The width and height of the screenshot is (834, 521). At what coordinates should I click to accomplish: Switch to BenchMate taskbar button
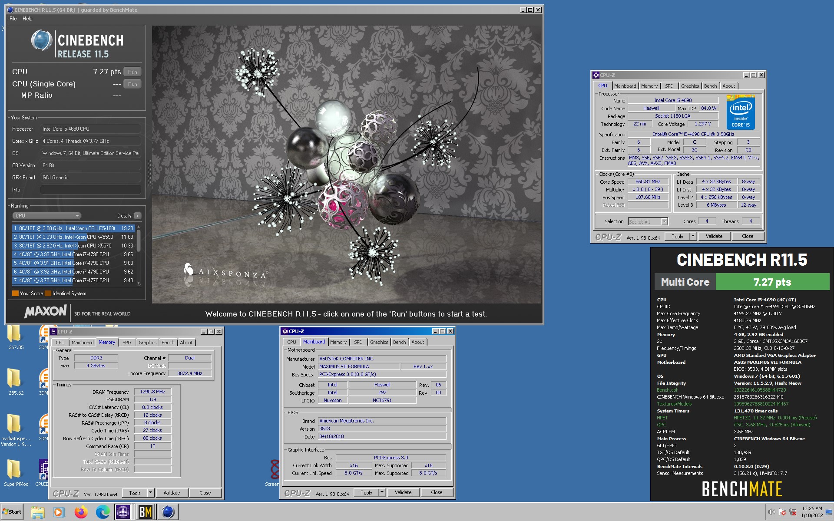pos(145,512)
